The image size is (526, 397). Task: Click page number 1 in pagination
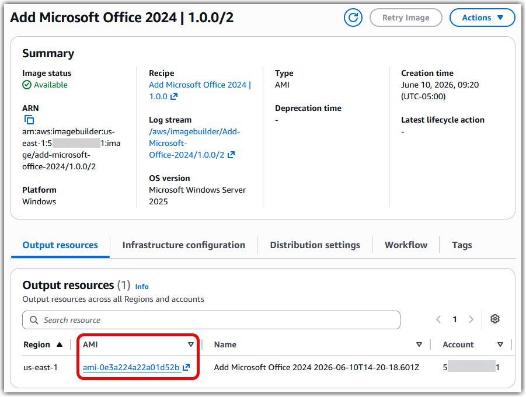(455, 319)
